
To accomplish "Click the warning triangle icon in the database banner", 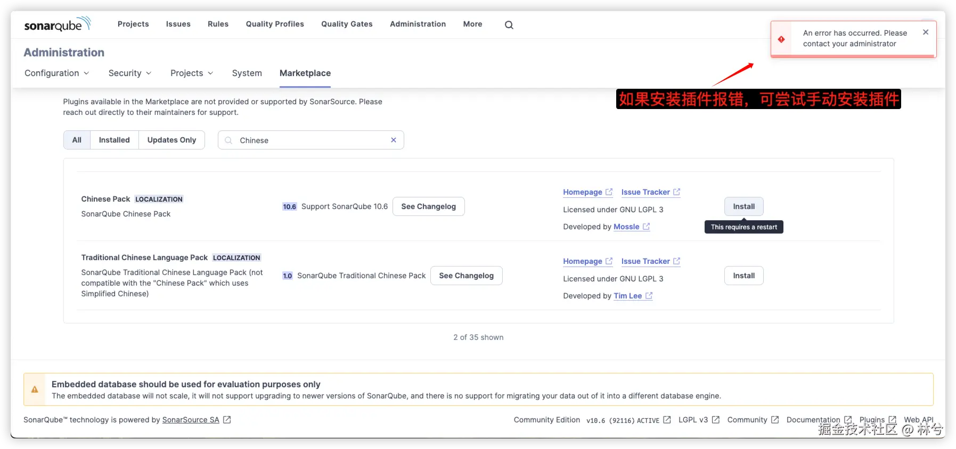I will (35, 389).
